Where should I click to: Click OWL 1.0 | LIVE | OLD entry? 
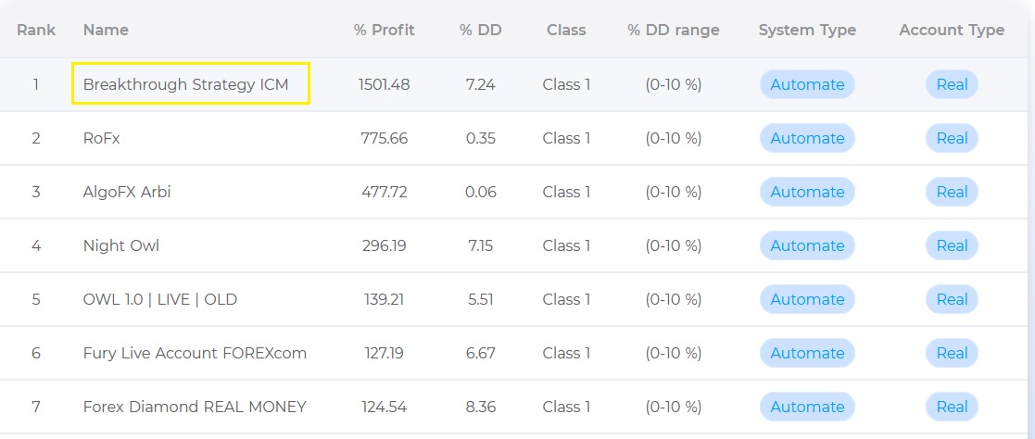159,299
